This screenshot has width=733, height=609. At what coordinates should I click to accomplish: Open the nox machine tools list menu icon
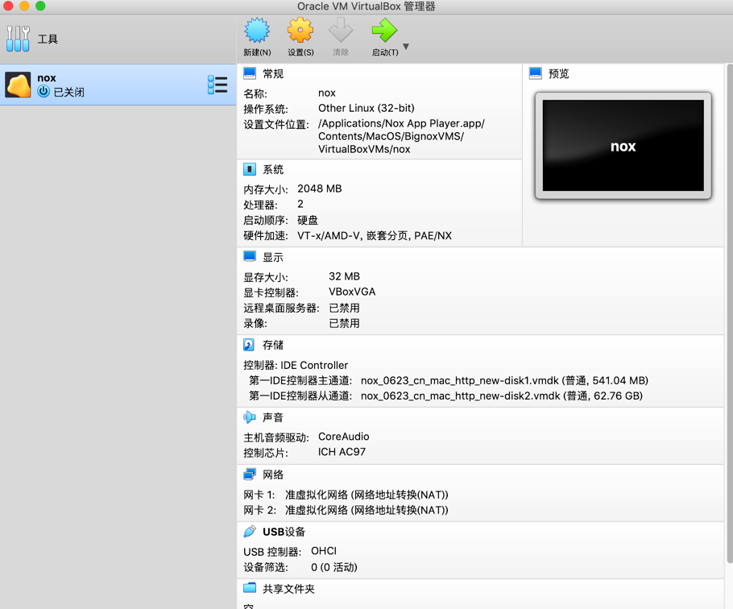(x=217, y=85)
